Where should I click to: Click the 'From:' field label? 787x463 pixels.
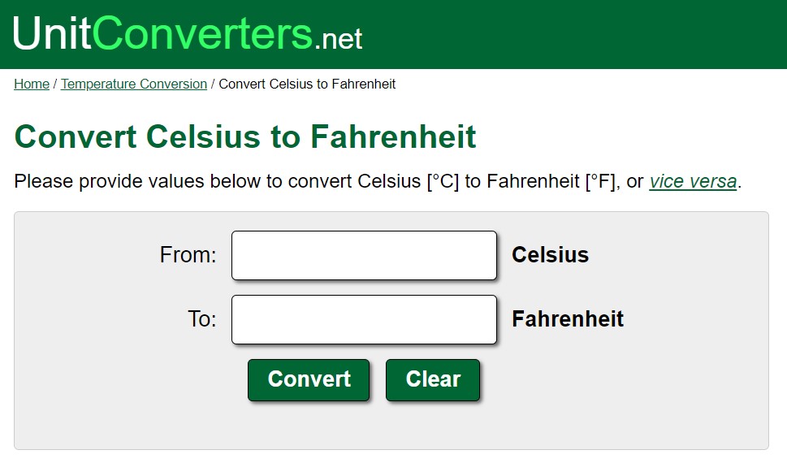(188, 254)
